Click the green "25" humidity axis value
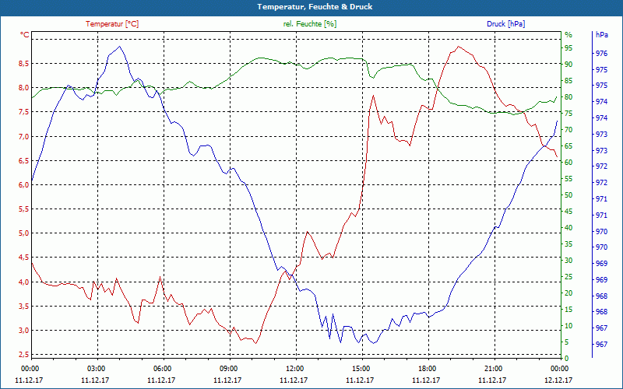 point(568,277)
